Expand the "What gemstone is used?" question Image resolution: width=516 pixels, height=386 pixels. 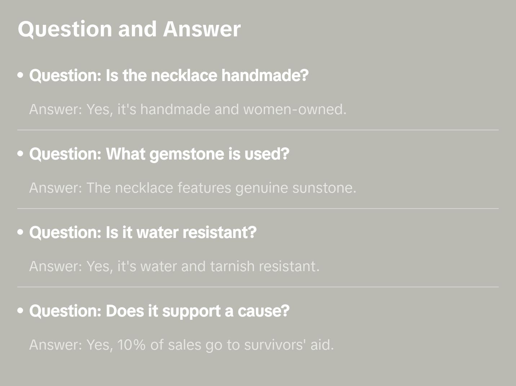point(159,154)
